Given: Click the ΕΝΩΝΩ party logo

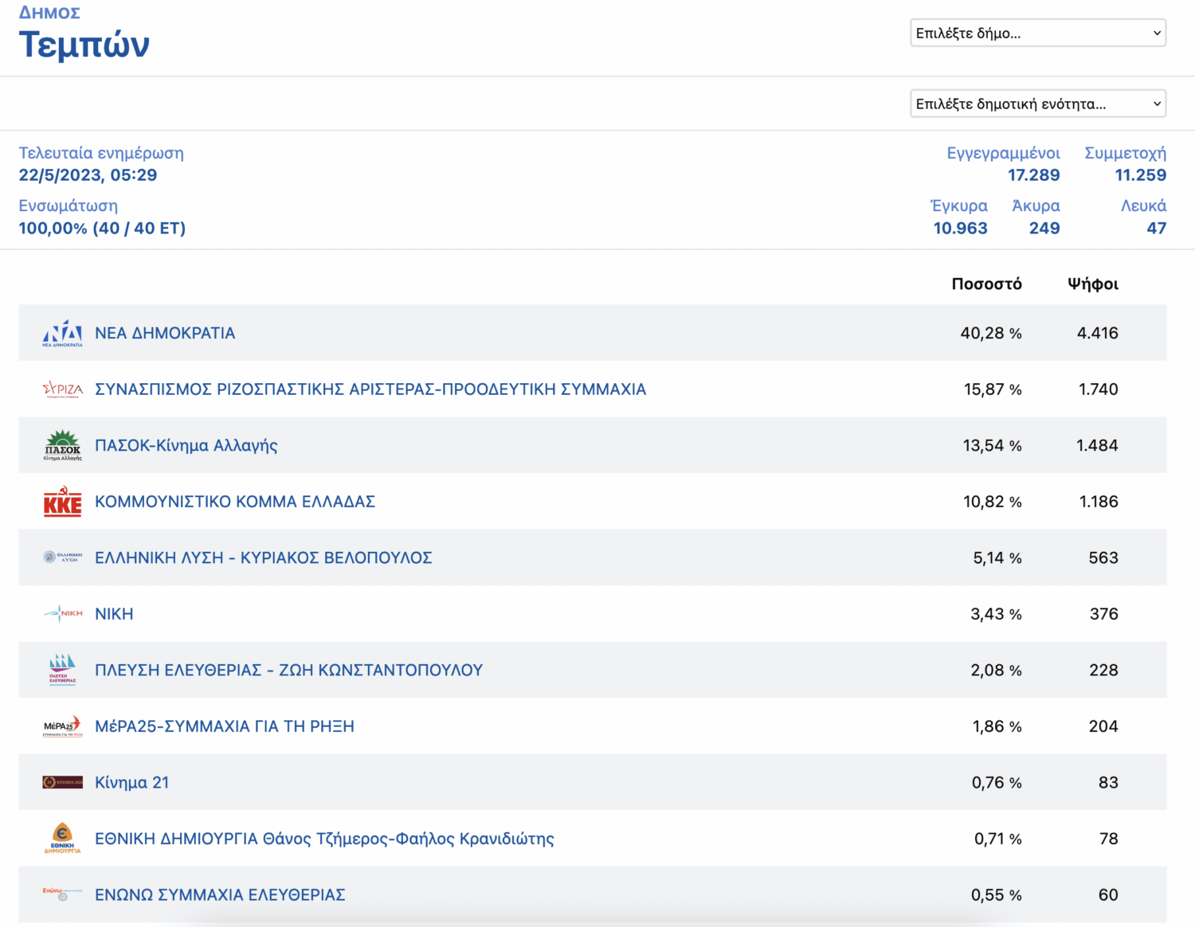Looking at the screenshot, I should [62, 894].
